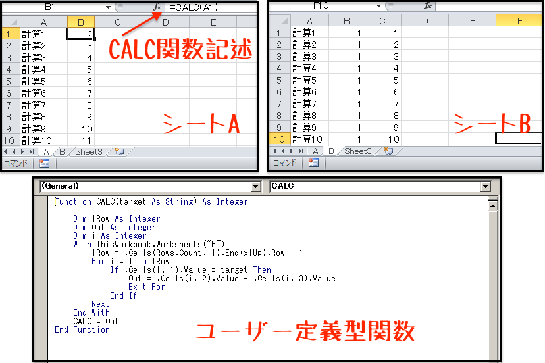The height and width of the screenshot is (363, 545).
Task: Click the empty formula bar in sheet B window
Action: (x=488, y=5)
